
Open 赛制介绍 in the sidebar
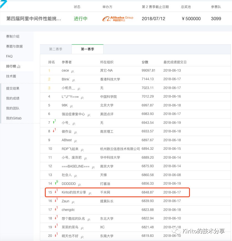(13, 36)
